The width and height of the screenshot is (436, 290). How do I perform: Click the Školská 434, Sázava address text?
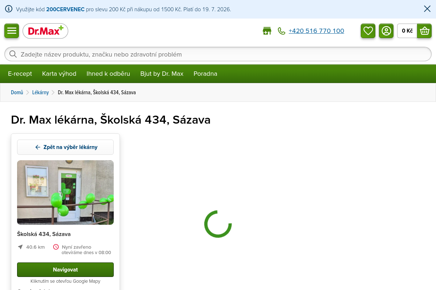pyautogui.click(x=44, y=234)
